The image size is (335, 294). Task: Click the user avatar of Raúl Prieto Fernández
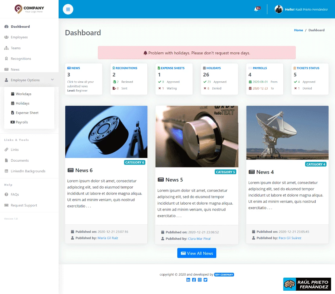tap(278, 9)
